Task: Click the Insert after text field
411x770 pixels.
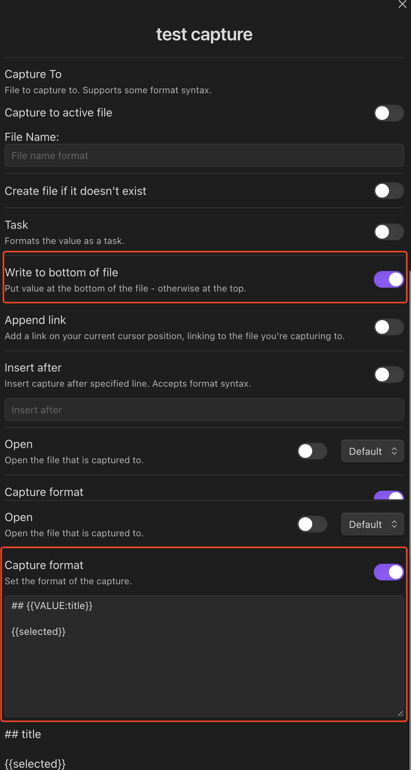Action: pos(204,410)
